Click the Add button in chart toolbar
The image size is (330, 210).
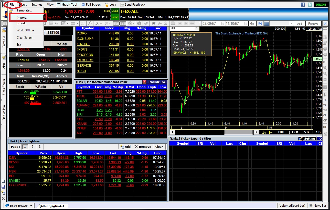pyautogui.click(x=300, y=23)
